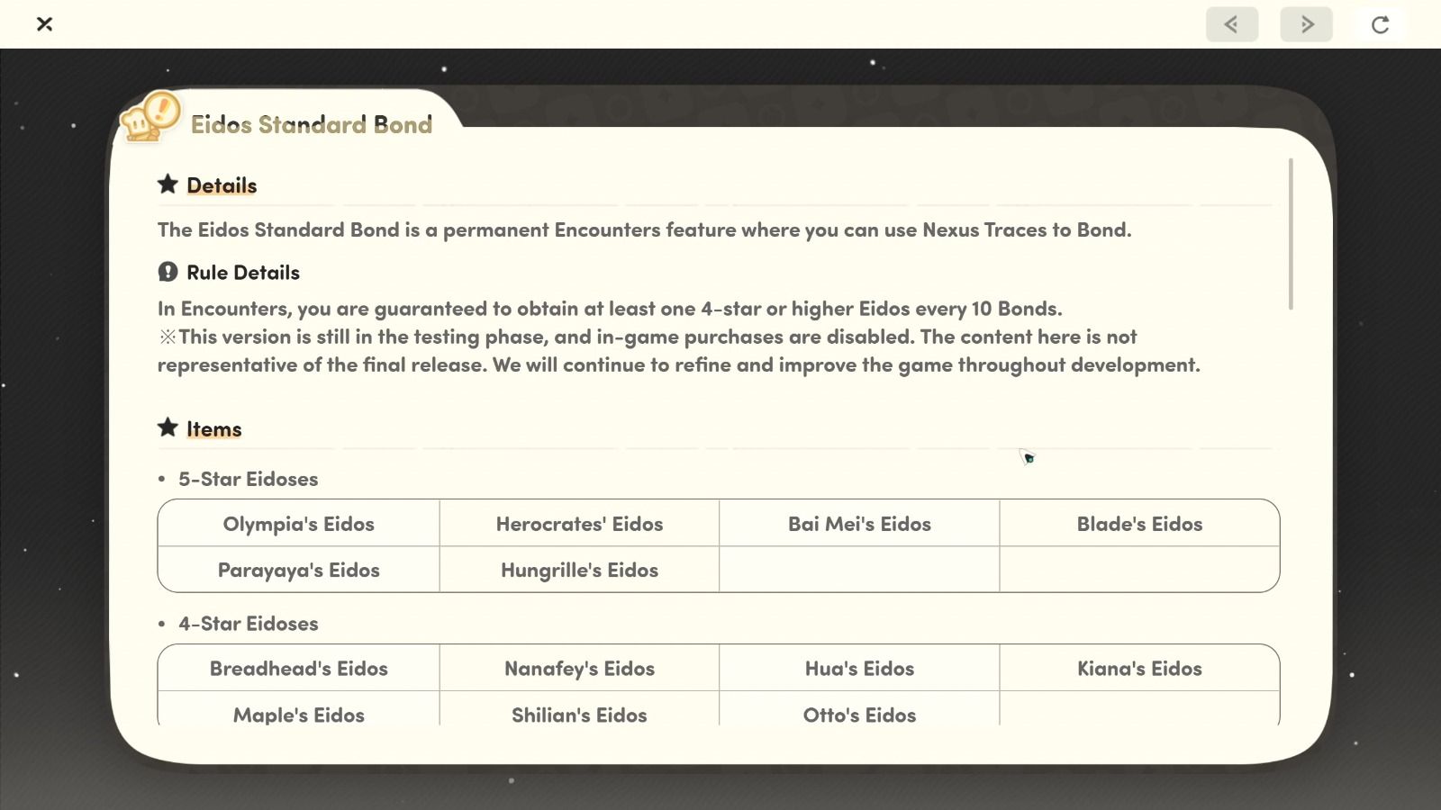This screenshot has height=810, width=1441.
Task: Select Hua's Eidos cell
Action: pos(859,668)
